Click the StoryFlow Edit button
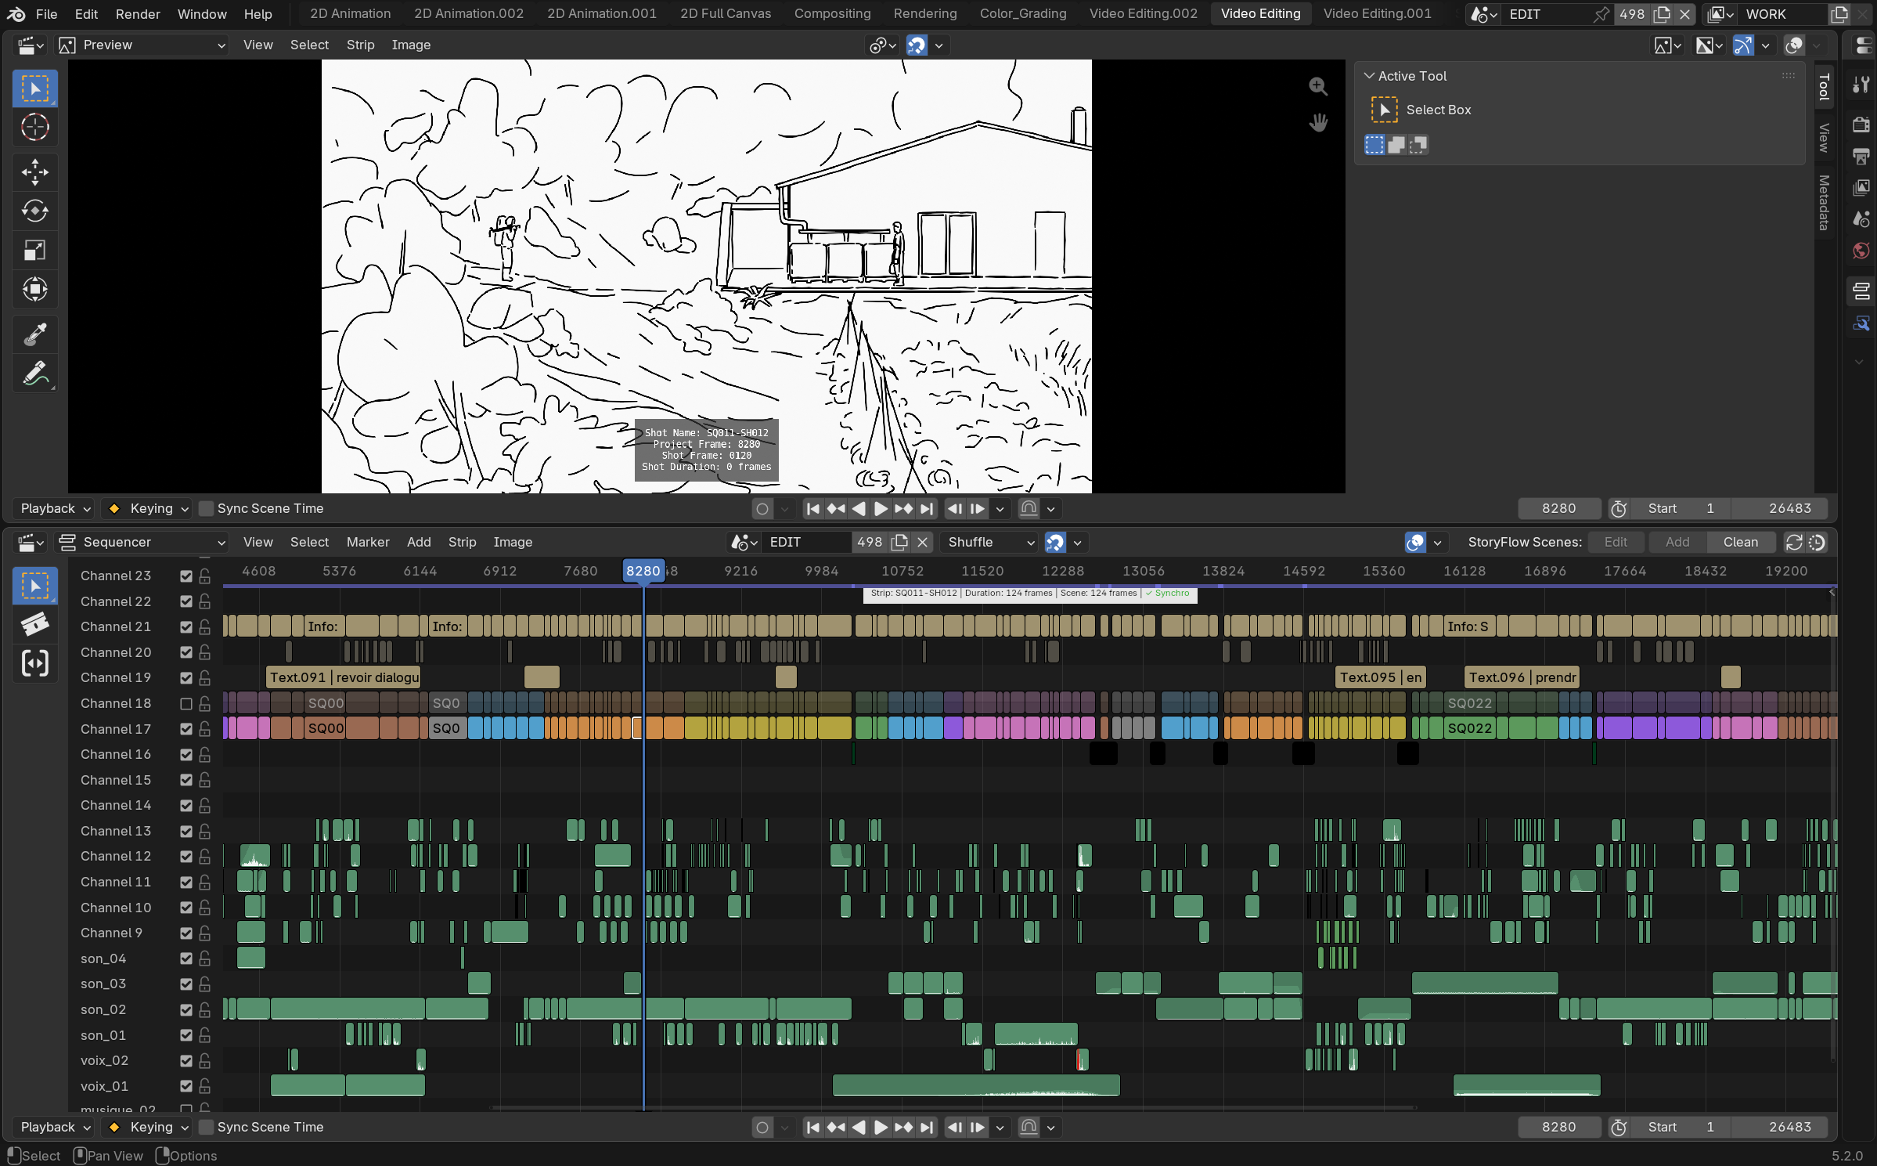 (x=1616, y=543)
